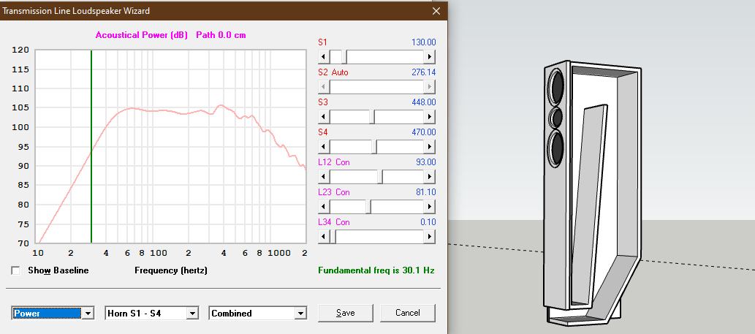The height and width of the screenshot is (334, 755).
Task: Click the S1 slider right arrow
Action: point(430,57)
